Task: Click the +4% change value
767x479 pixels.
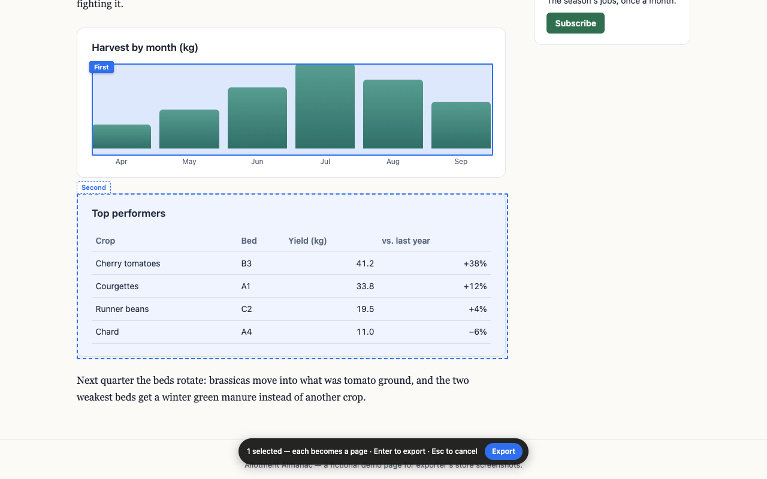Action: [x=478, y=309]
